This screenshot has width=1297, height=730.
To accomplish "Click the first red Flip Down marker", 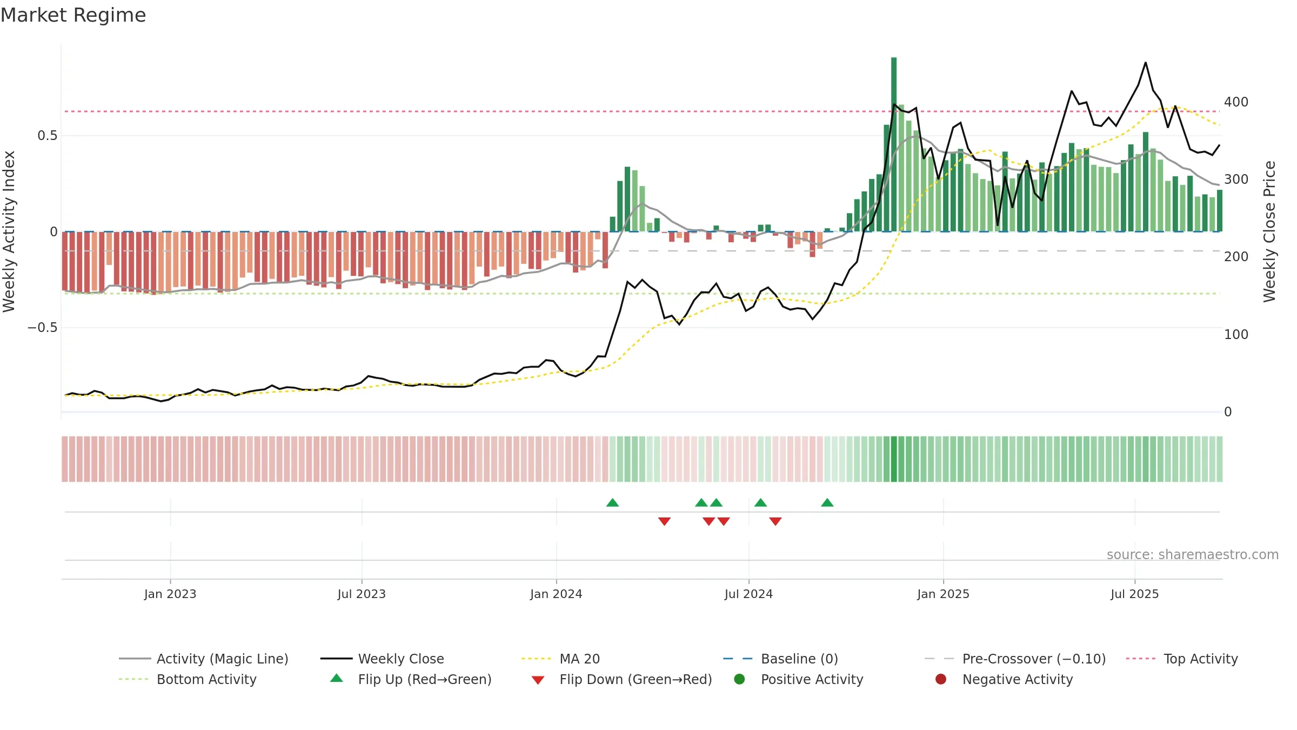I will (664, 521).
